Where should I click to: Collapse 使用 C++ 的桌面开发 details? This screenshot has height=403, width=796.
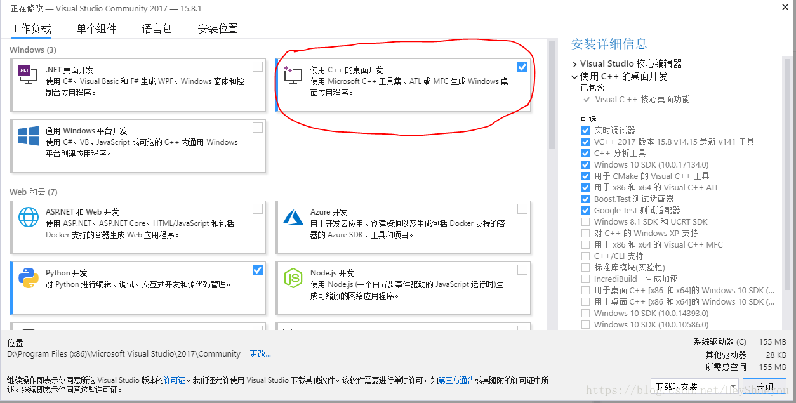click(574, 76)
